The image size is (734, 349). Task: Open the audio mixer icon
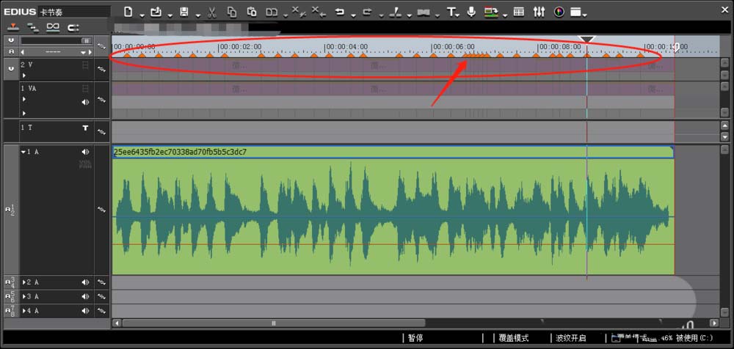pos(539,12)
